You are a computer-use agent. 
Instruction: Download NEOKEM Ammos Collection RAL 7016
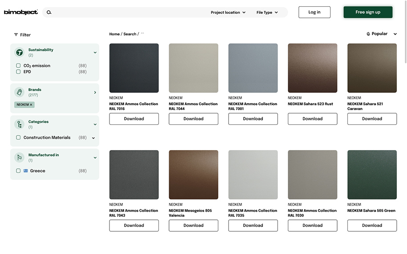pyautogui.click(x=134, y=119)
